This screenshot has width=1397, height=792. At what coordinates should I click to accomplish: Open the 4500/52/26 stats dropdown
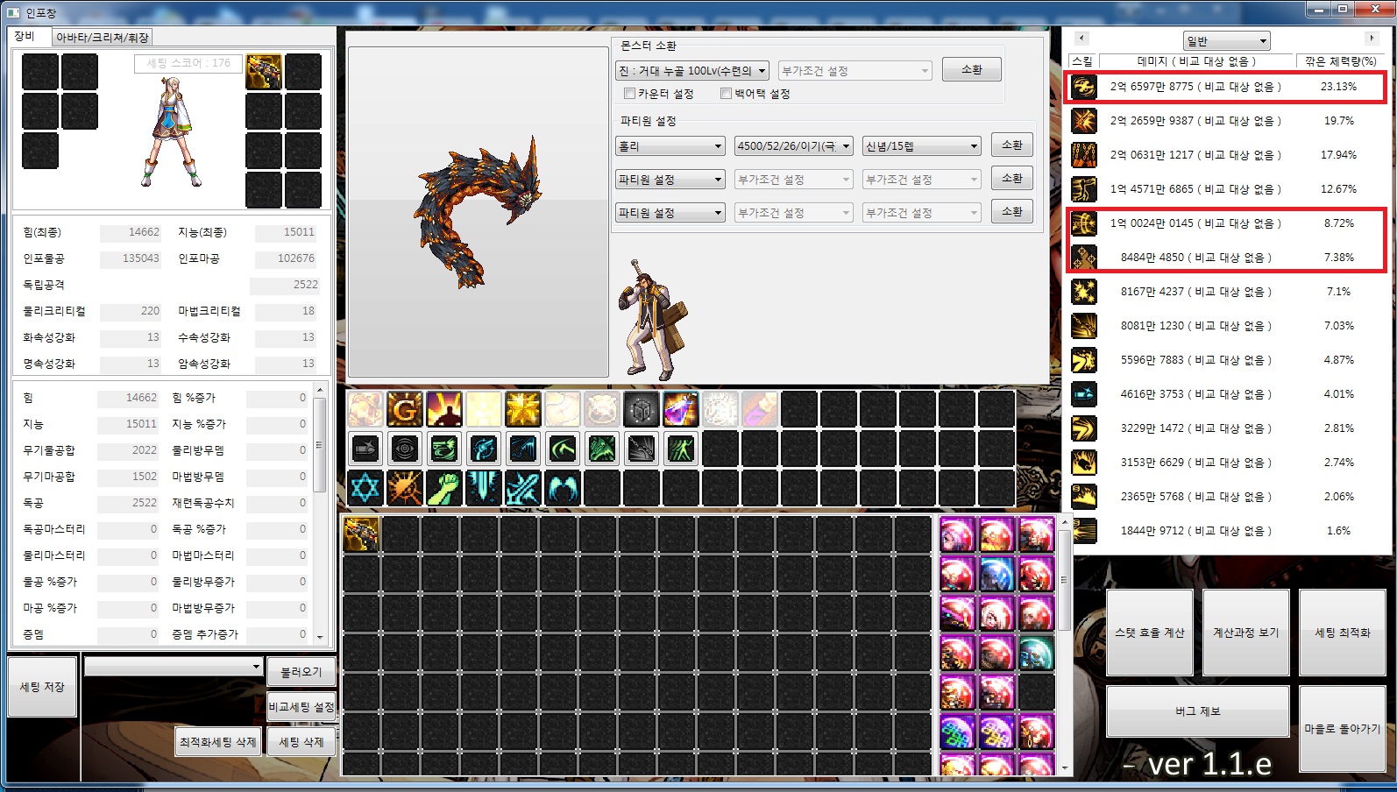click(x=793, y=146)
